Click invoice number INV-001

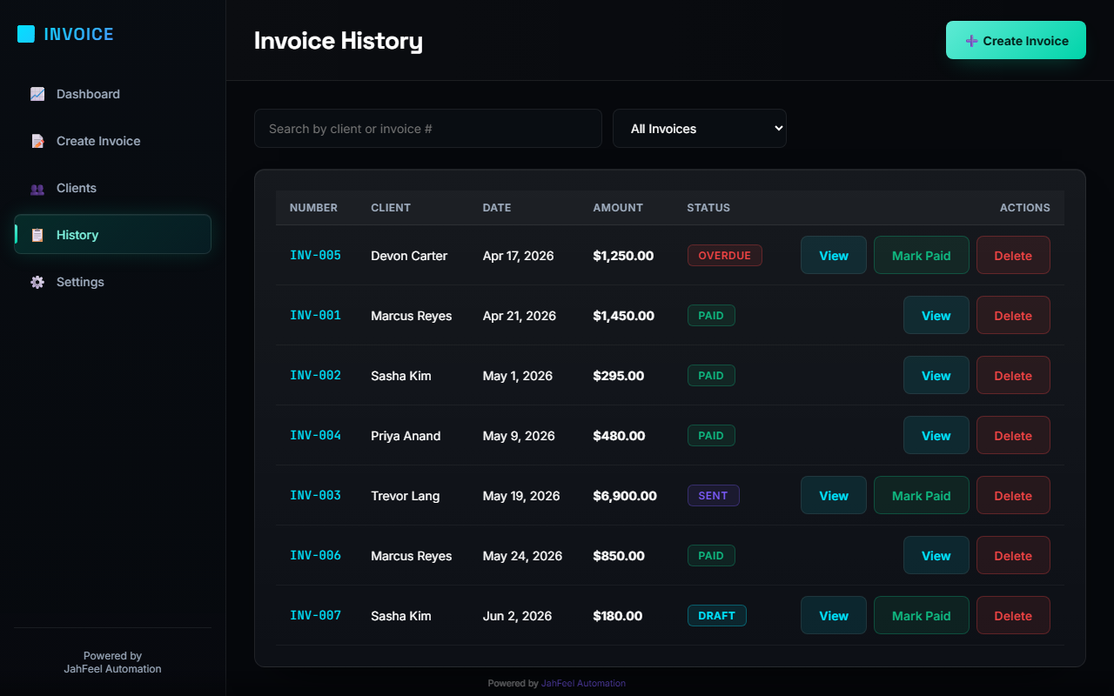pyautogui.click(x=315, y=315)
